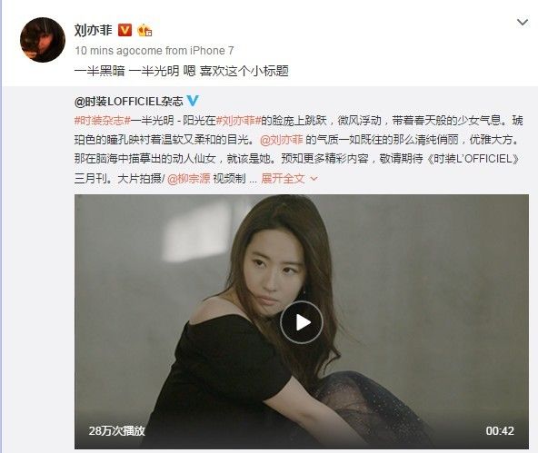This screenshot has width=538, height=453.
Task: Click the post caption text 一半黑暗 一半光明
Action: pos(126,71)
